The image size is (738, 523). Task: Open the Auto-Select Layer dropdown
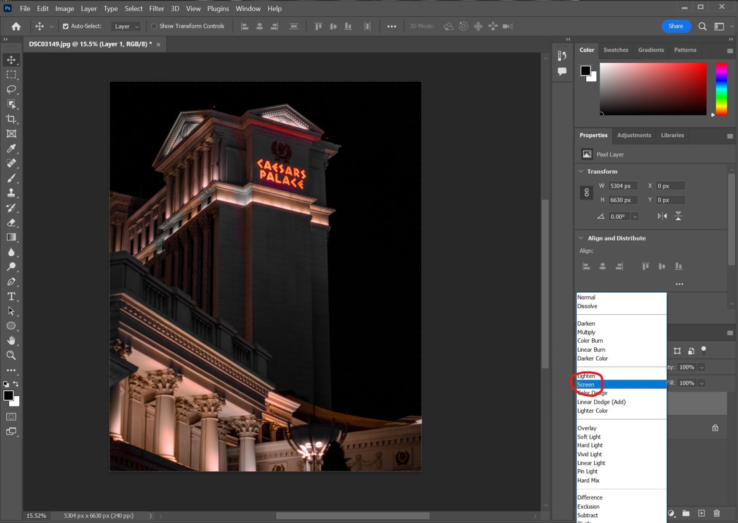pos(126,26)
